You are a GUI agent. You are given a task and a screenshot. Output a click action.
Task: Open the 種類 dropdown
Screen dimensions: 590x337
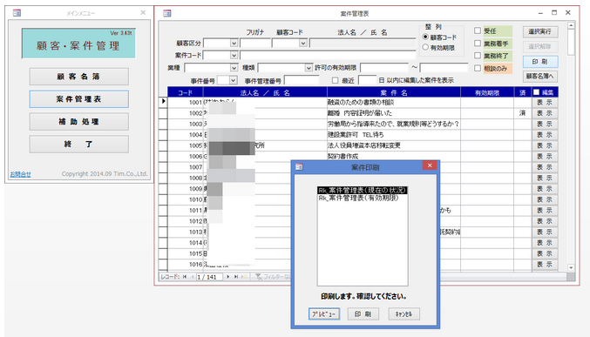click(309, 68)
